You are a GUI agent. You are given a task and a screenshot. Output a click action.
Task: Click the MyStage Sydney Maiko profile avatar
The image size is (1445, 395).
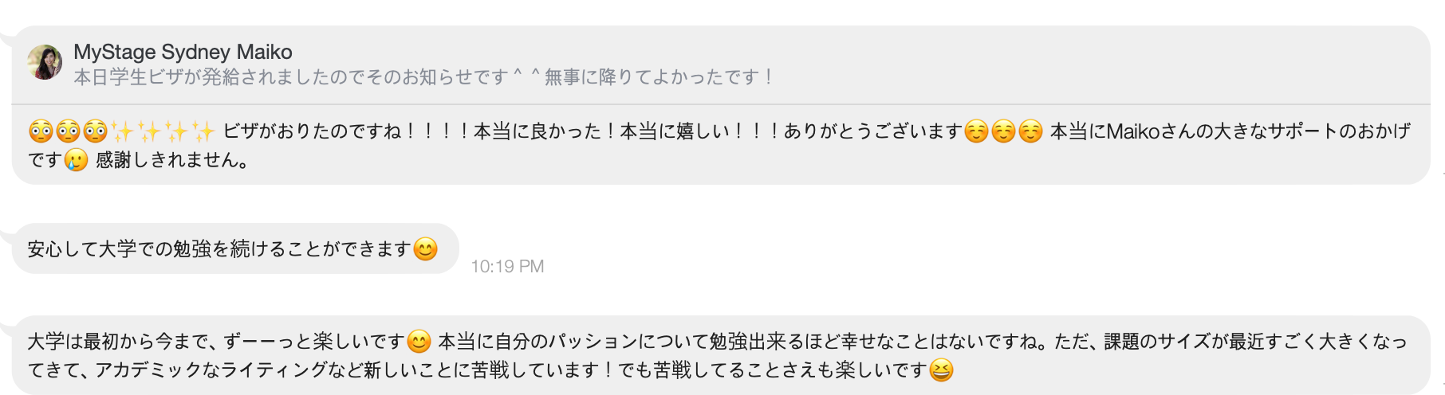45,62
